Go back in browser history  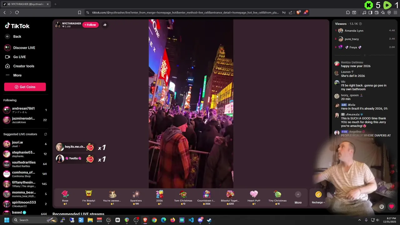click(4, 12)
